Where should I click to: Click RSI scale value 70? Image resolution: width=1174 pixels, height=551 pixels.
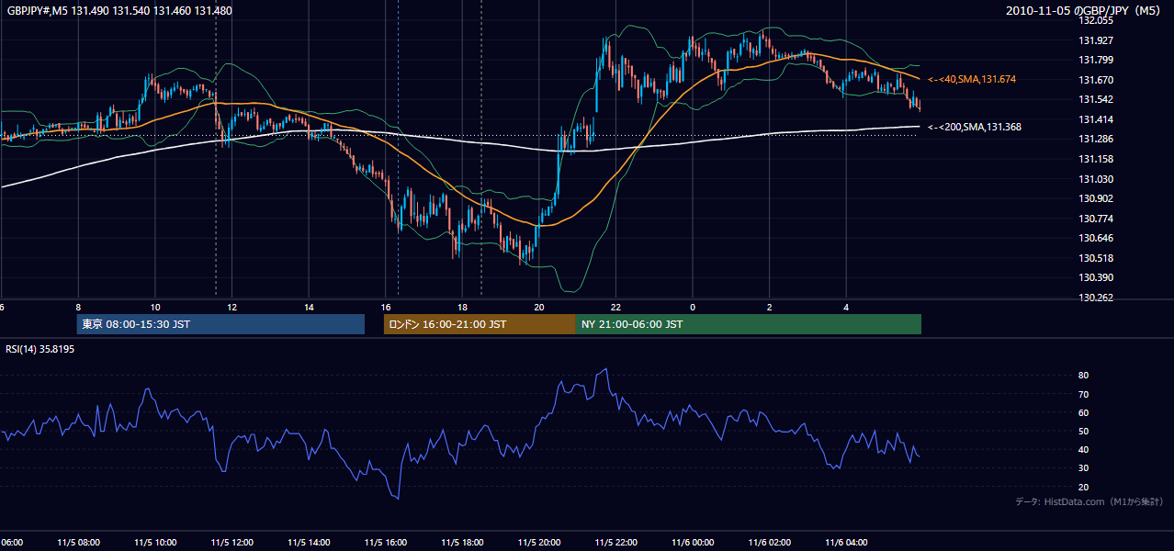pyautogui.click(x=1084, y=394)
